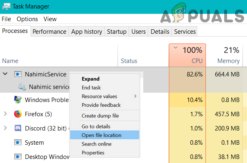Click the NahimicService process icon
The width and height of the screenshot is (247, 163).
click(x=17, y=74)
